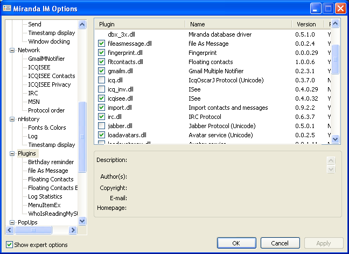Click the Miranda IM title bar icon
This screenshot has width=349, height=254.
point(6,9)
